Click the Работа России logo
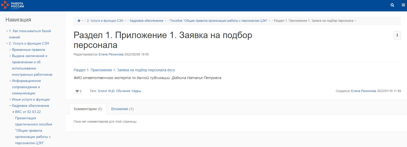Viewport: 407px width, 147px height. click(x=12, y=5)
